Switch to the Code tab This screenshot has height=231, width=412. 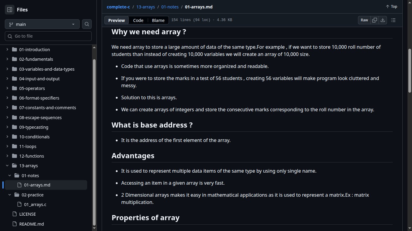tap(138, 20)
